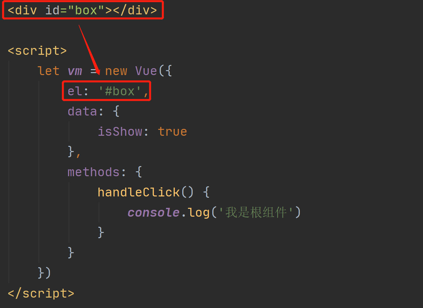Click the Vue constructor name
This screenshot has width=423, height=308.
click(x=146, y=71)
